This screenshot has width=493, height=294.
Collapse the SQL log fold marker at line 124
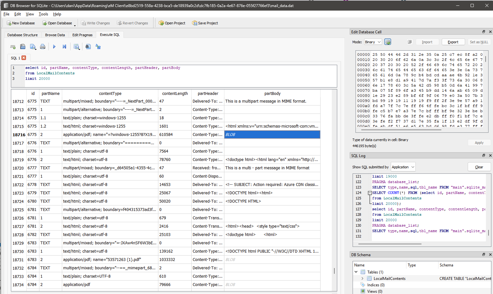pyautogui.click(x=370, y=193)
